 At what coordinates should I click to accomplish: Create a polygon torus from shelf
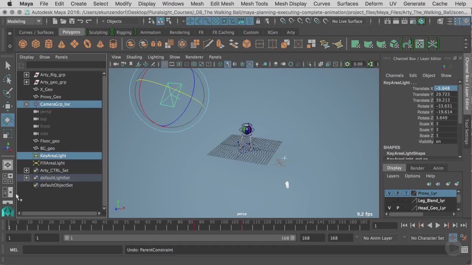pos(87,44)
